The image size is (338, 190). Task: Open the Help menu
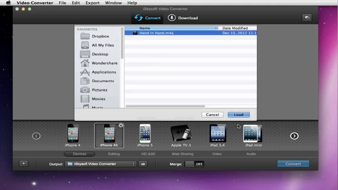[x=132, y=3]
